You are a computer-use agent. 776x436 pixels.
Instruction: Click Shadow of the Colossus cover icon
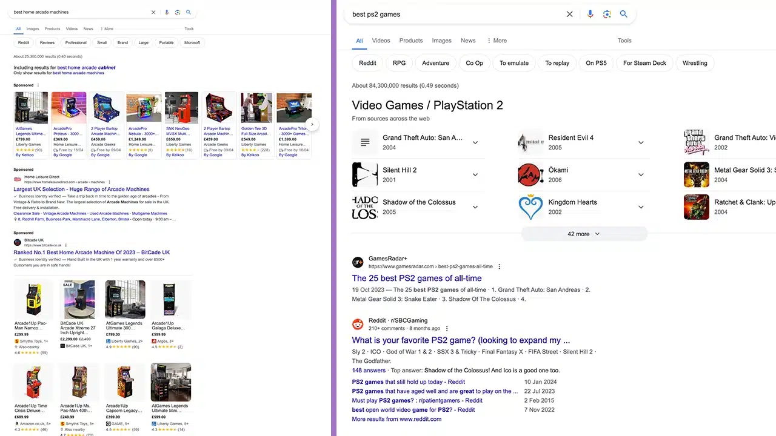click(x=365, y=207)
